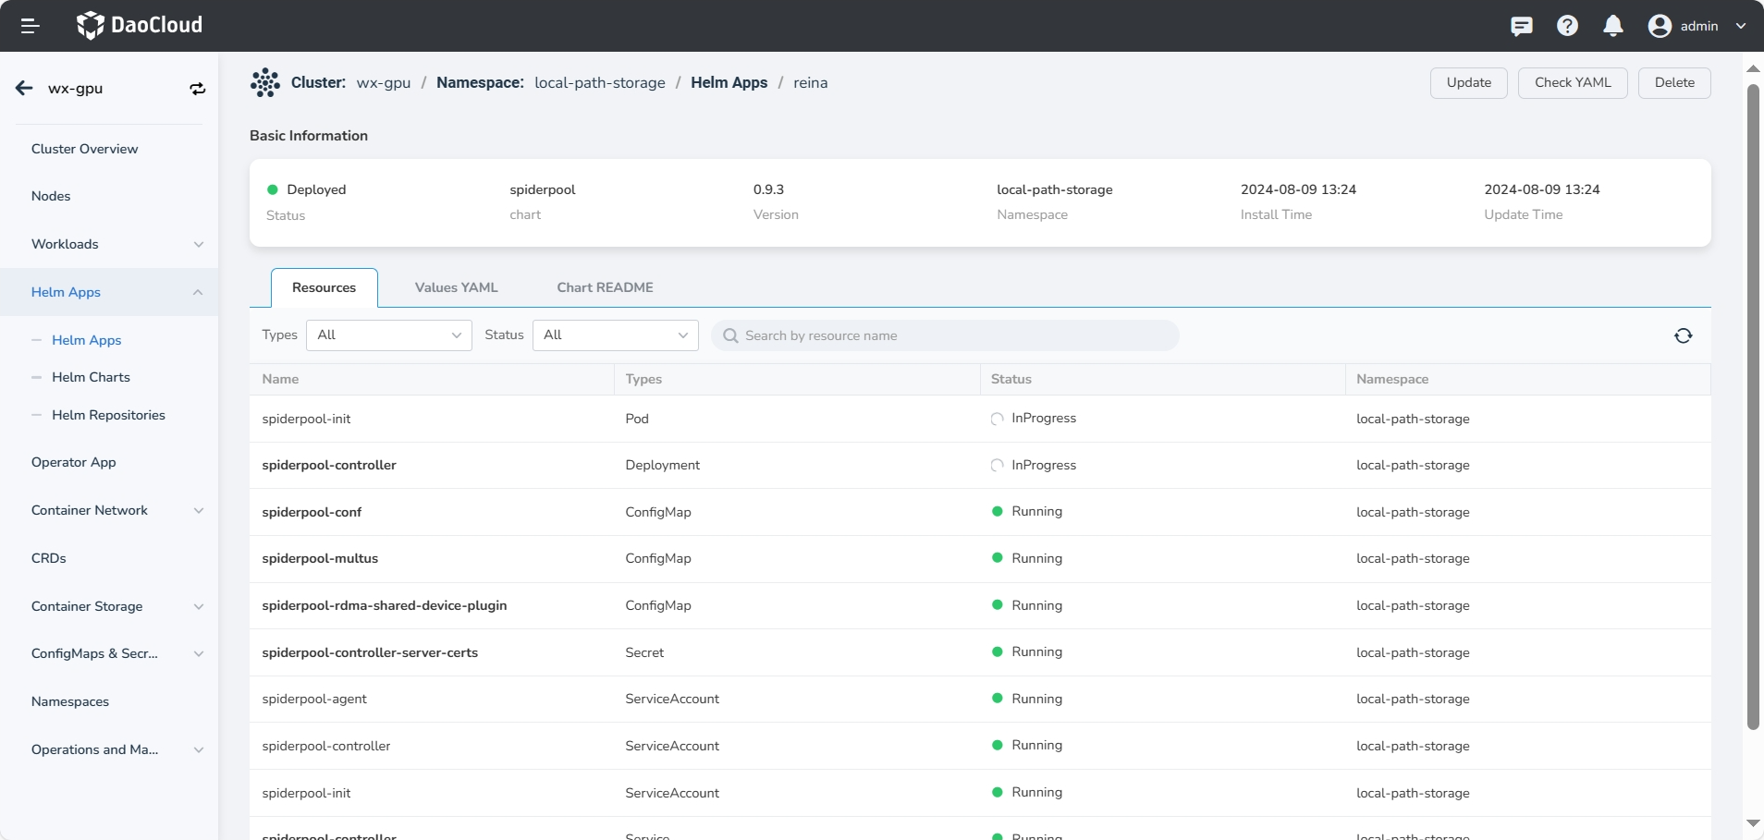Click the back arrow beside wx-gpu

[x=24, y=89]
